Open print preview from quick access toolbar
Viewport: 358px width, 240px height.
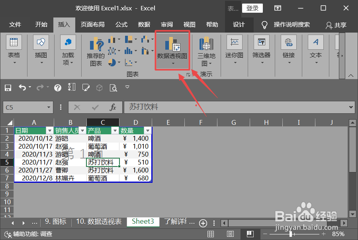click(x=113, y=88)
